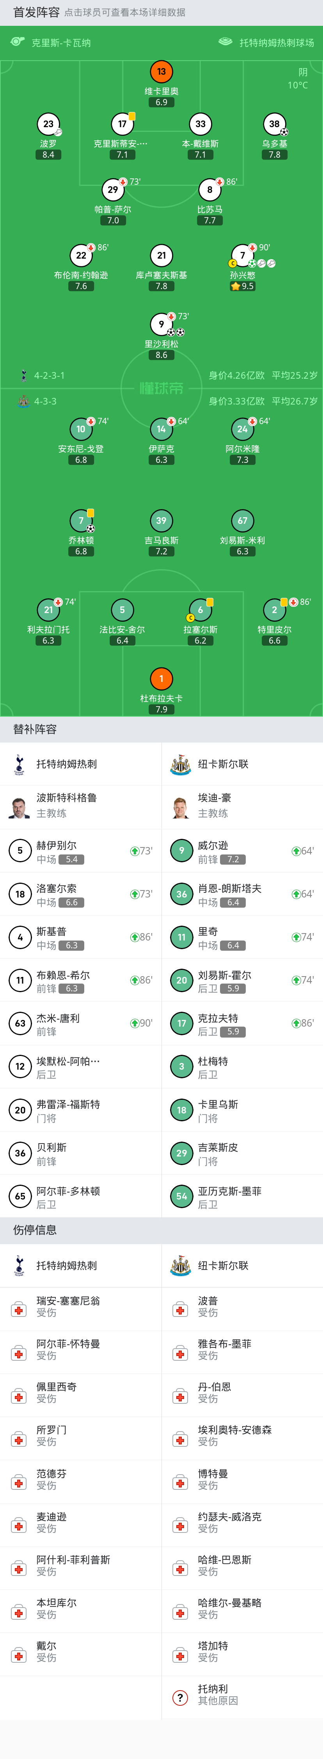Tap the stadium icon beside 托特纳姆热刺球场
Screen dimensions: 323x1759
point(225,42)
